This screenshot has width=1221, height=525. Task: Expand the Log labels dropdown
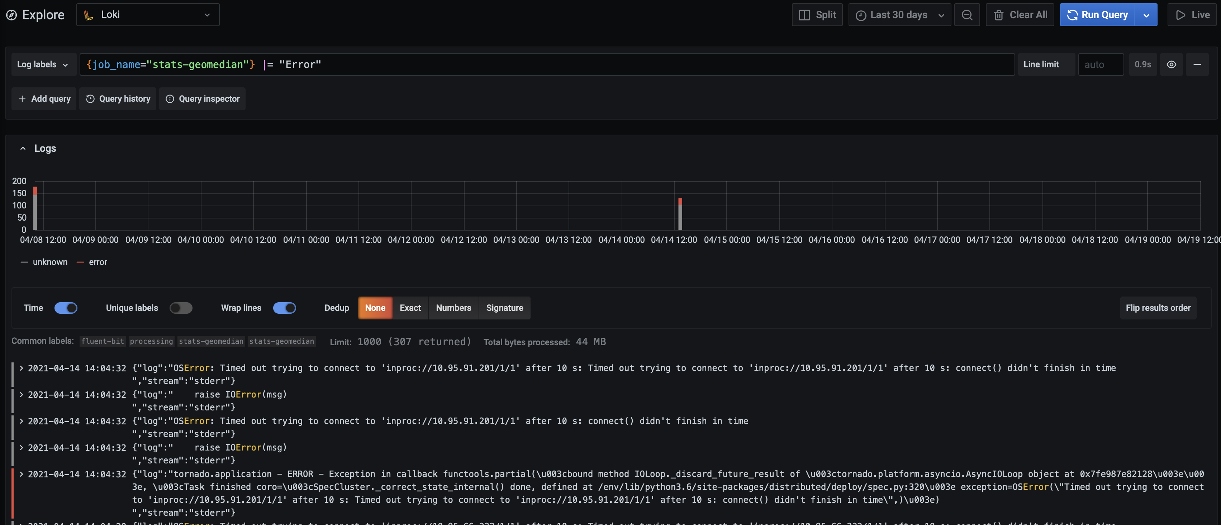43,64
